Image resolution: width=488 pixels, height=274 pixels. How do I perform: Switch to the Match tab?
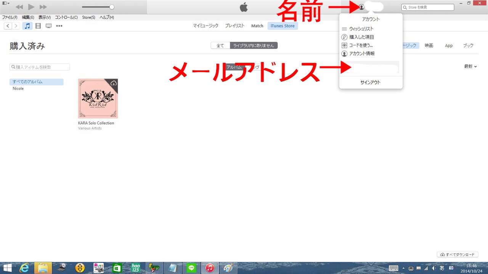click(x=257, y=26)
